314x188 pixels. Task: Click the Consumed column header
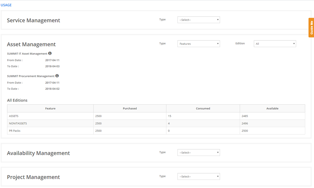(x=203, y=109)
